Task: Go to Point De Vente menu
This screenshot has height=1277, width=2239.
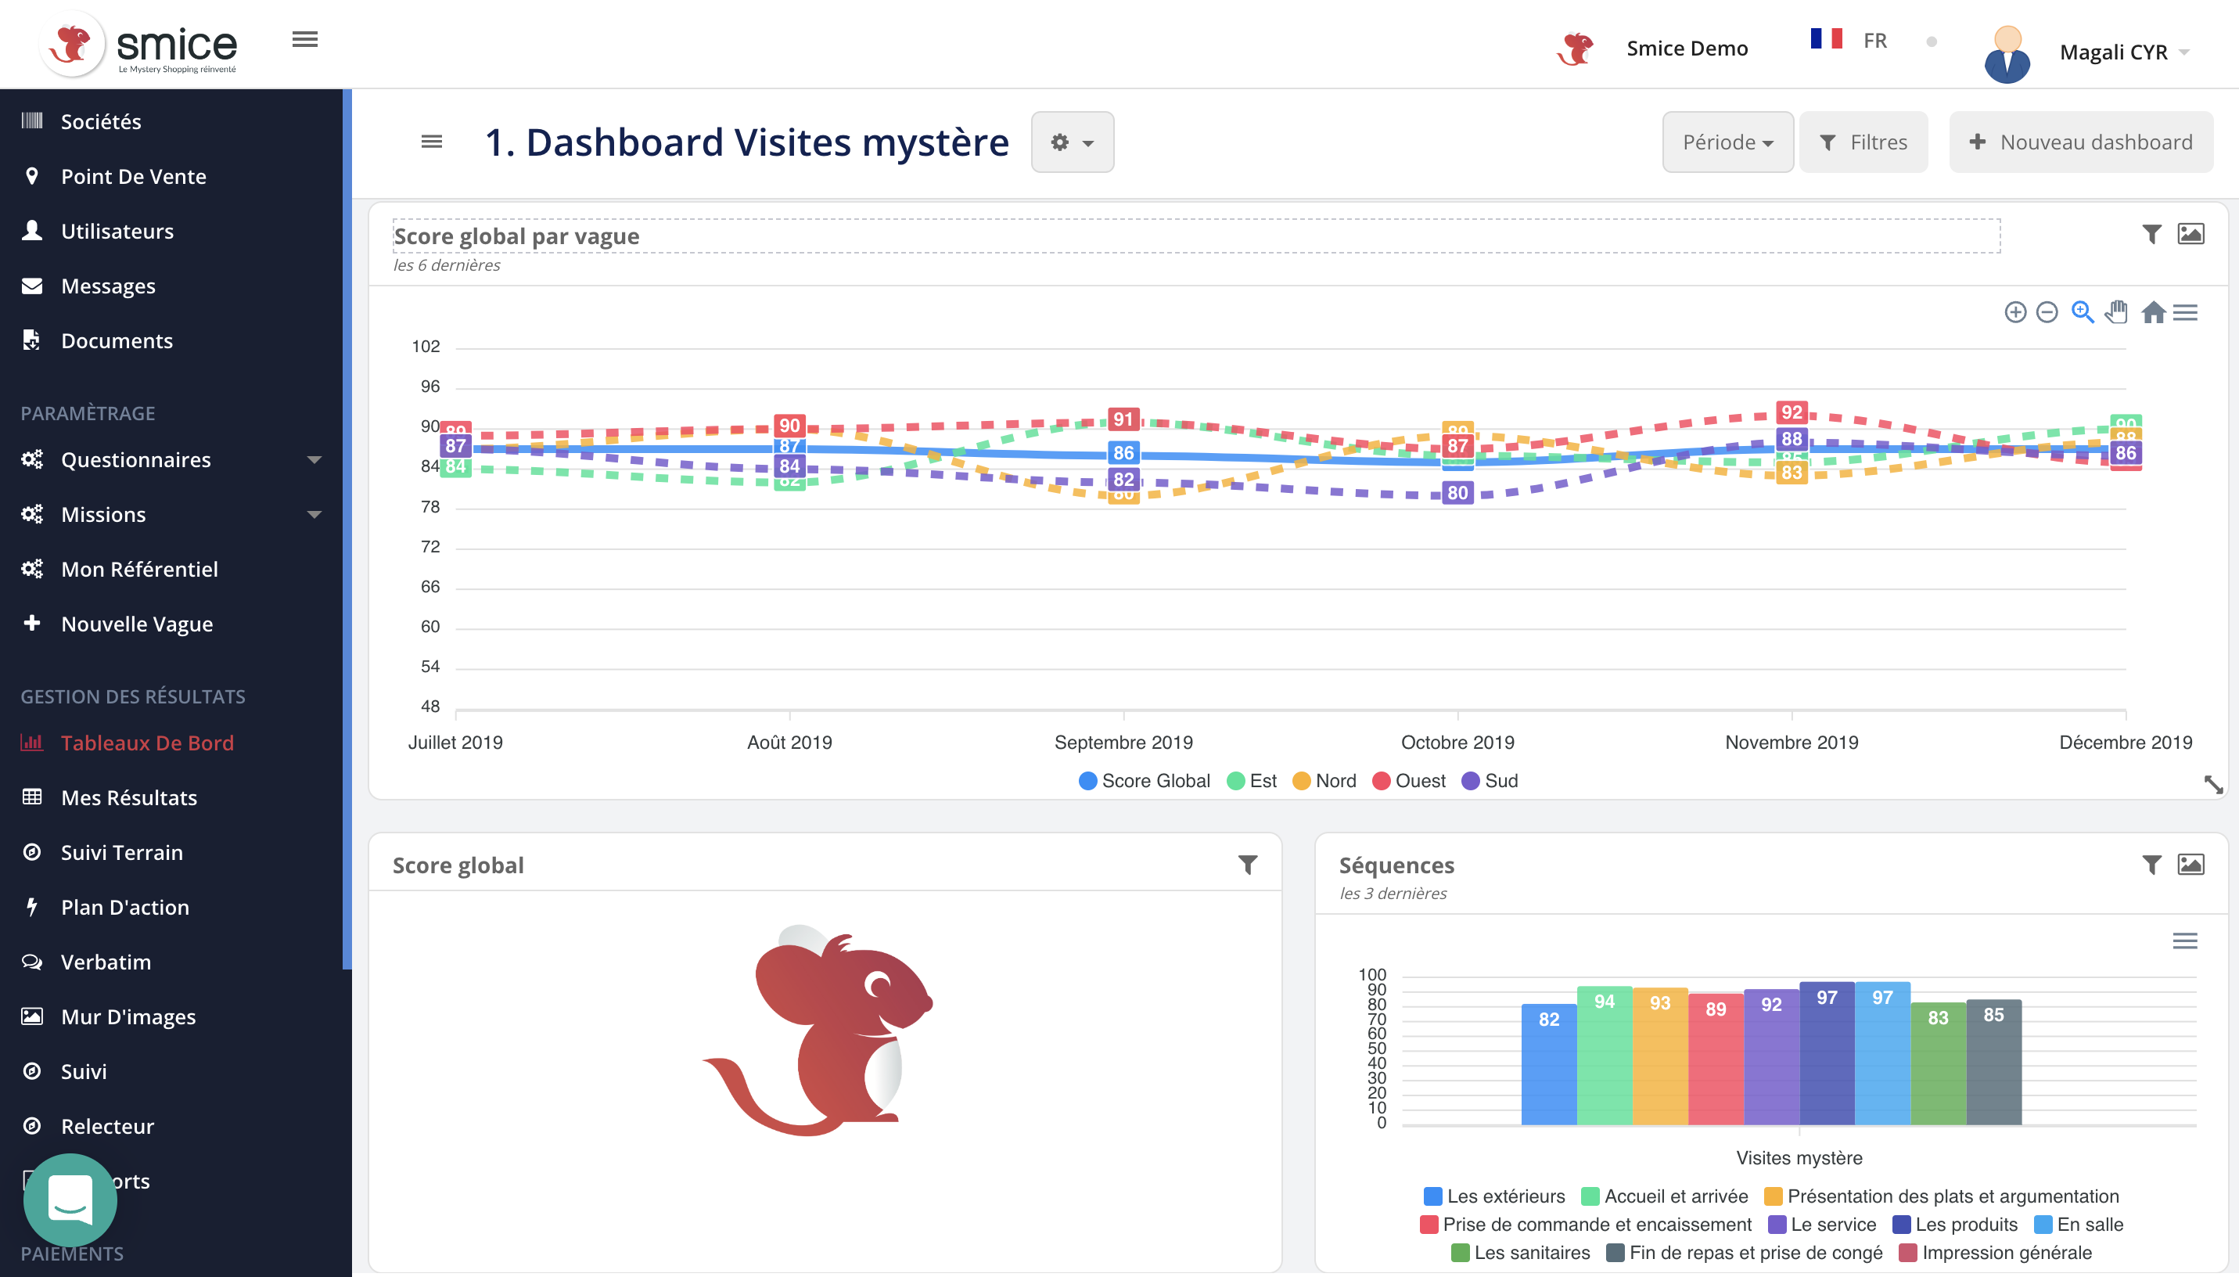Action: [133, 176]
